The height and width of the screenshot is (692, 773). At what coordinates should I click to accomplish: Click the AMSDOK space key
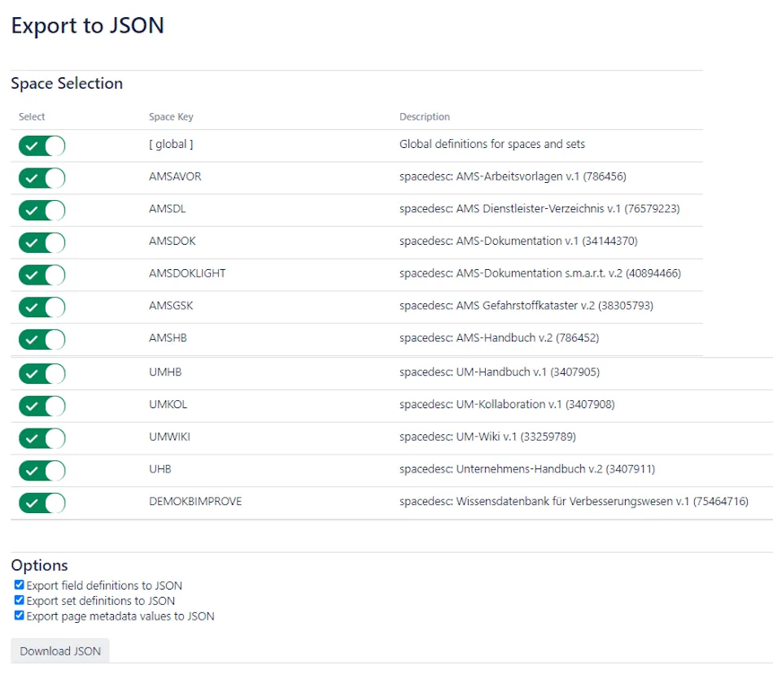[x=173, y=241]
